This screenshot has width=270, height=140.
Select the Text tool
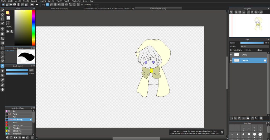(2, 71)
